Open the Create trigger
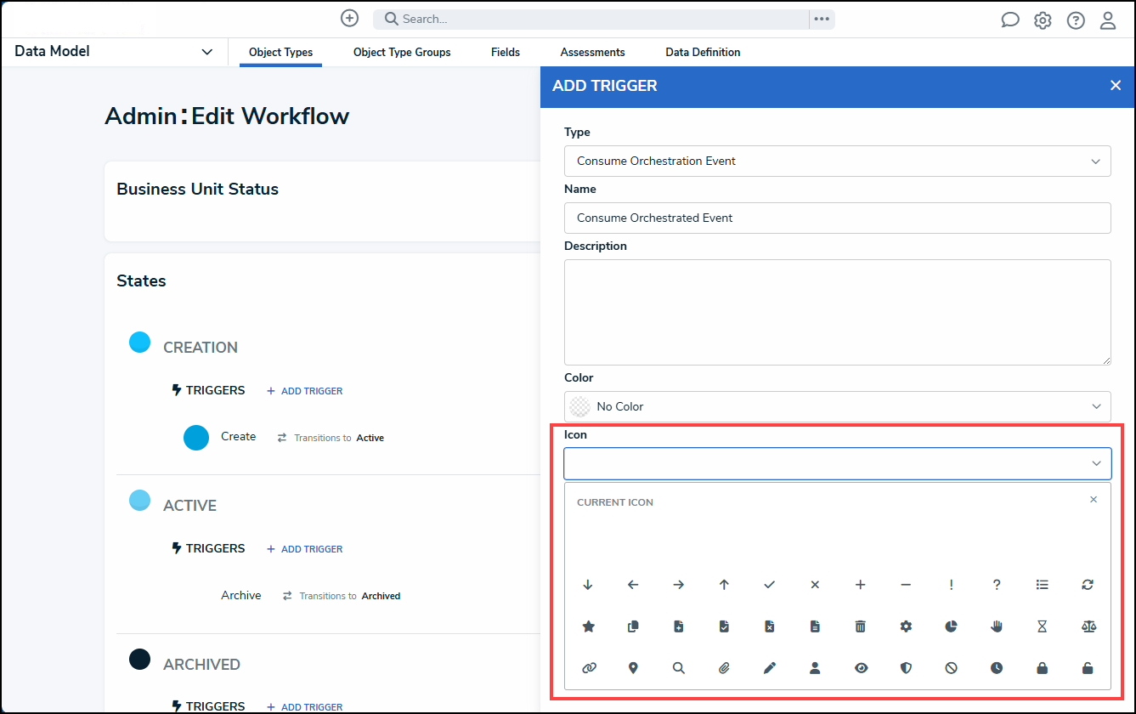The height and width of the screenshot is (714, 1136). tap(238, 436)
